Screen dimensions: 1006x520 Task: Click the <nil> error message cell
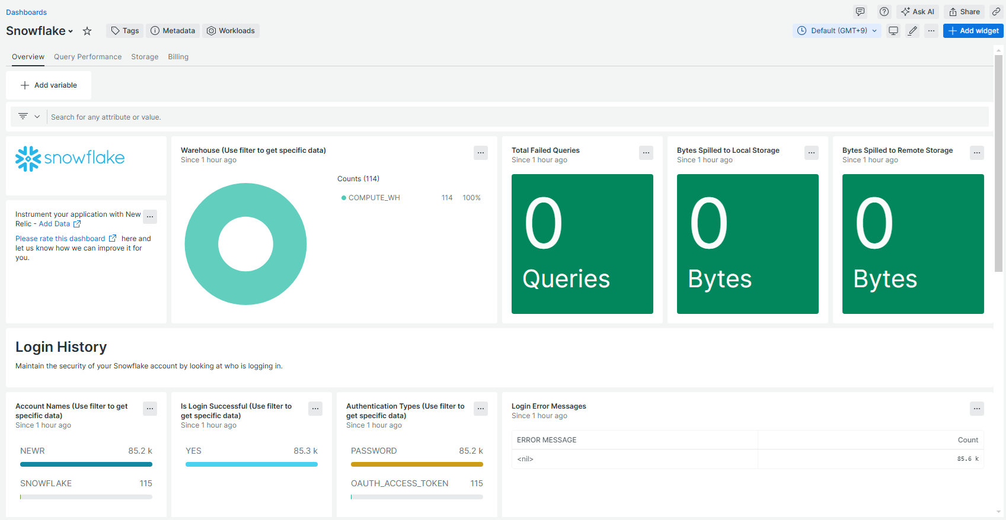click(634, 459)
